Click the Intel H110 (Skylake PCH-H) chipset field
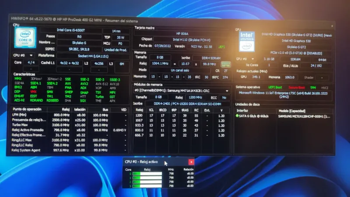The height and width of the screenshot is (197, 350). click(x=192, y=40)
